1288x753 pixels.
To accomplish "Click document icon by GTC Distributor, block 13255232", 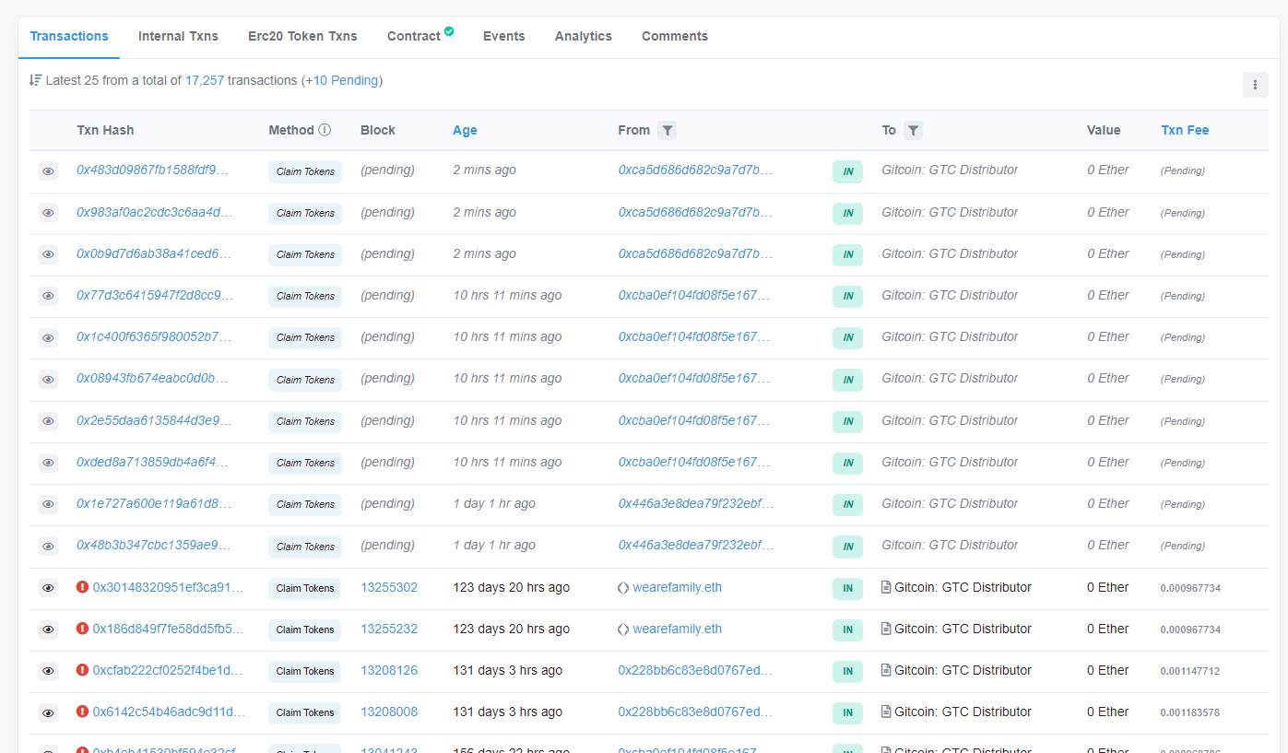I will [886, 629].
